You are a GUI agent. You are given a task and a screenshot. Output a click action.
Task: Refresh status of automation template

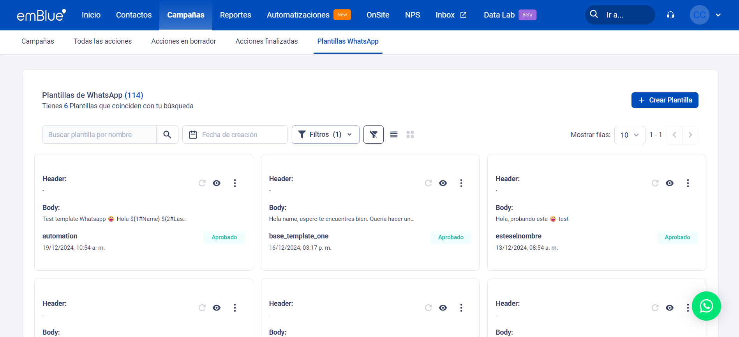tap(202, 183)
